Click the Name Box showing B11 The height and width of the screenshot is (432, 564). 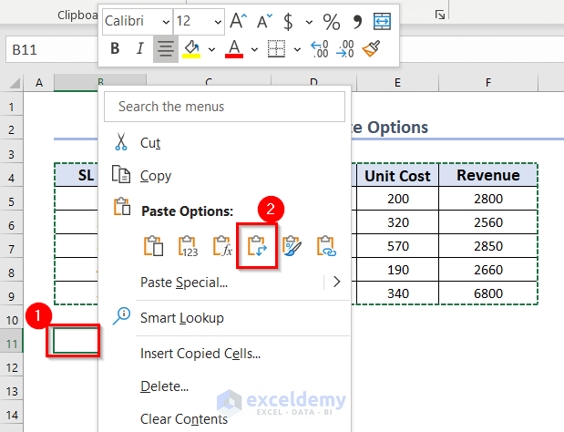(x=51, y=49)
